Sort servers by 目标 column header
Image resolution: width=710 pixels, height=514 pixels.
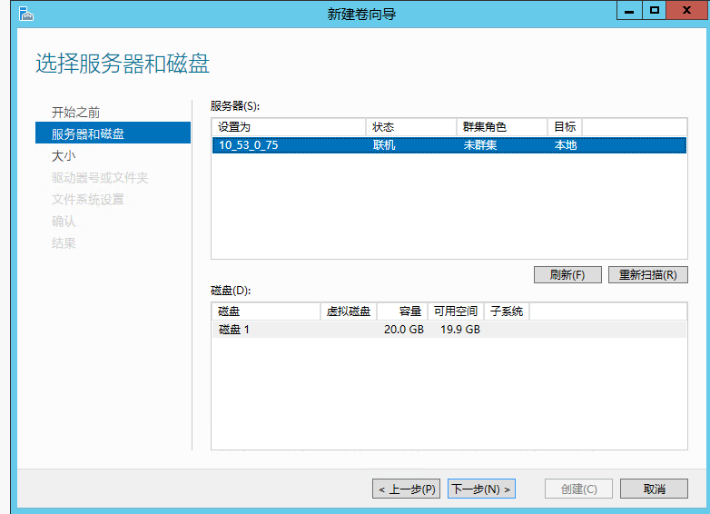point(565,127)
